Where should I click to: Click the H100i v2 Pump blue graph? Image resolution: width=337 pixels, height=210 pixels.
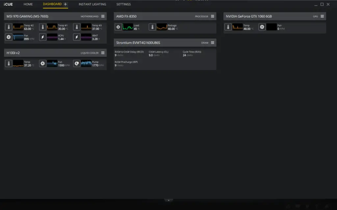86,63
